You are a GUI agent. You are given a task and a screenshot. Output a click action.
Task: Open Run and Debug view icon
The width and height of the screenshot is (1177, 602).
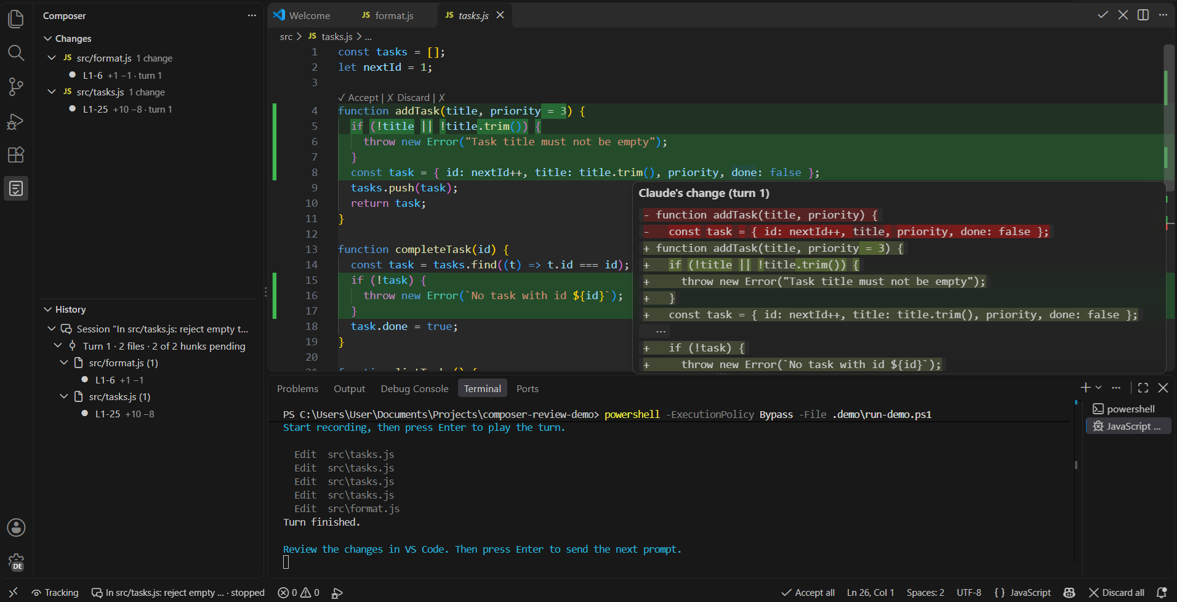[16, 121]
